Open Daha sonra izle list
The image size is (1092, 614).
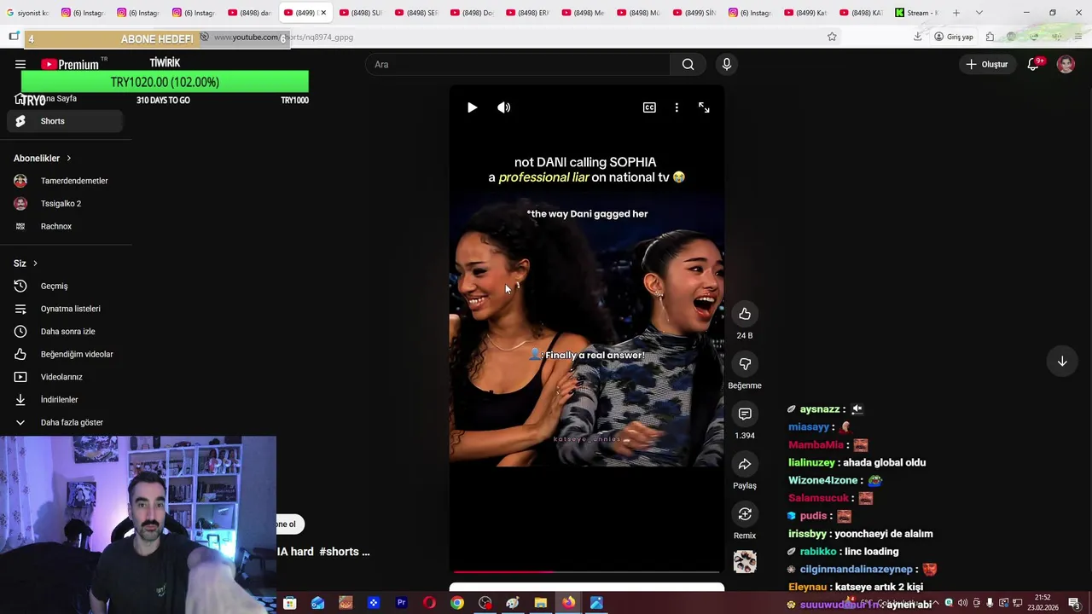tap(66, 332)
